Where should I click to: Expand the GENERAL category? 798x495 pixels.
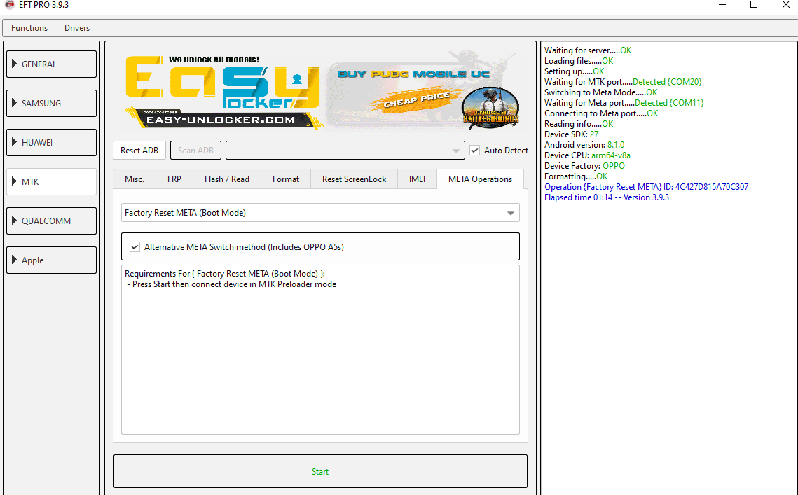(51, 64)
